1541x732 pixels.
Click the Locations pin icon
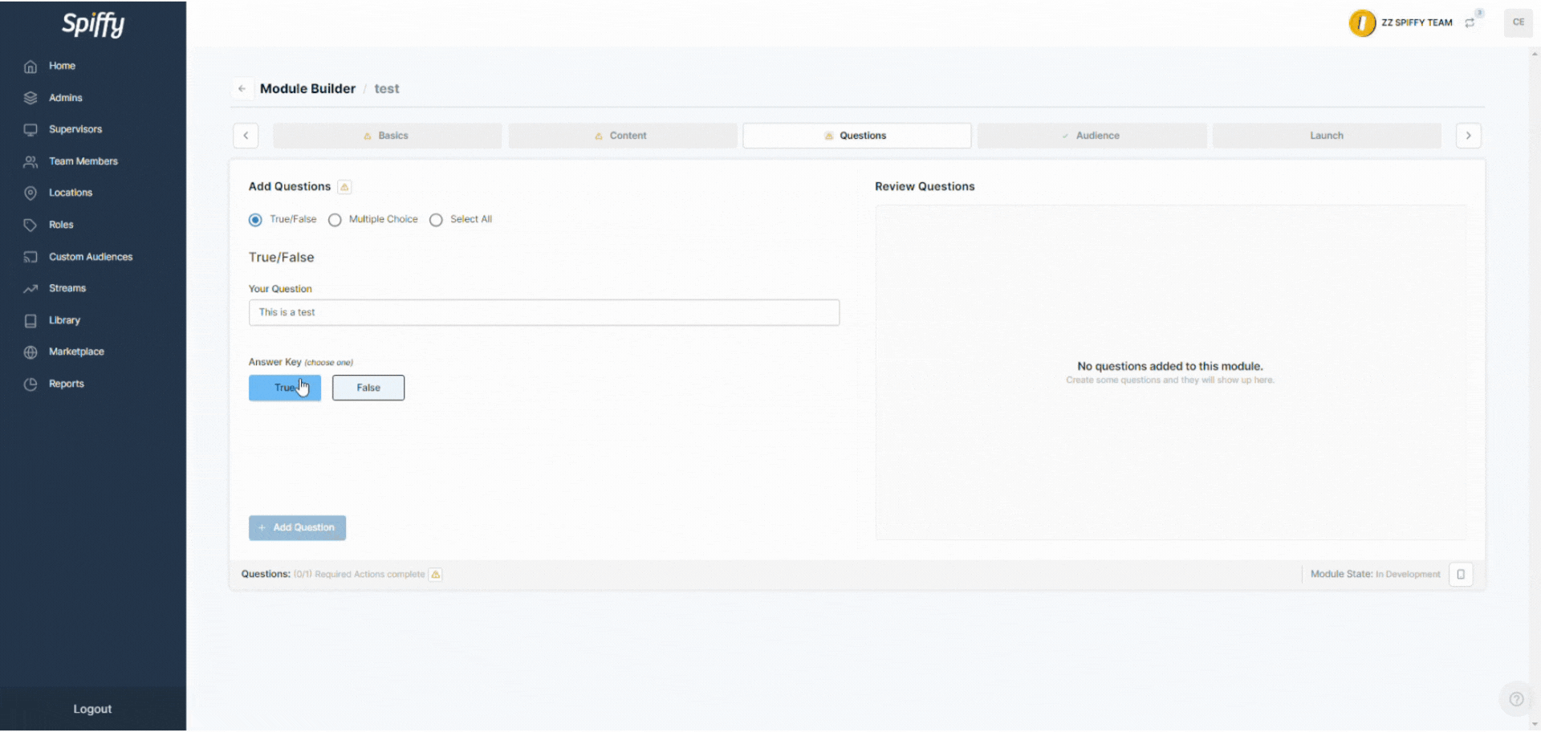point(30,193)
